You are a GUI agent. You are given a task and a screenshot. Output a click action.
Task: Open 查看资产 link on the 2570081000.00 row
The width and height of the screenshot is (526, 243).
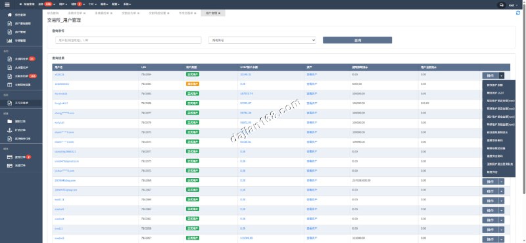tap(312, 180)
